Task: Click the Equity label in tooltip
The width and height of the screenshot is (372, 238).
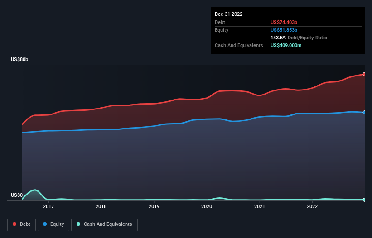Action: click(x=222, y=30)
